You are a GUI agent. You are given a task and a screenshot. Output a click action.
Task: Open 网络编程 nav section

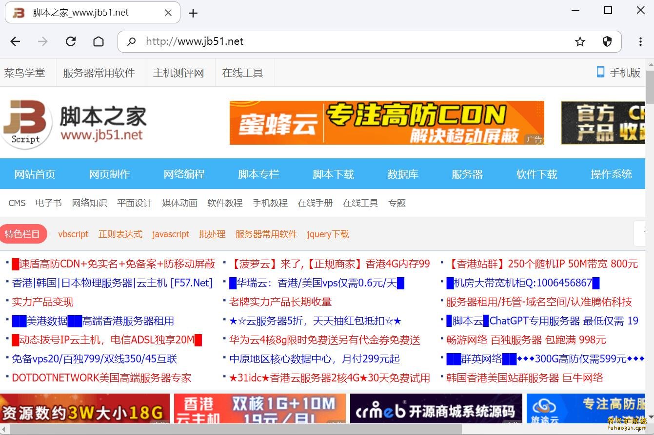pyautogui.click(x=184, y=174)
